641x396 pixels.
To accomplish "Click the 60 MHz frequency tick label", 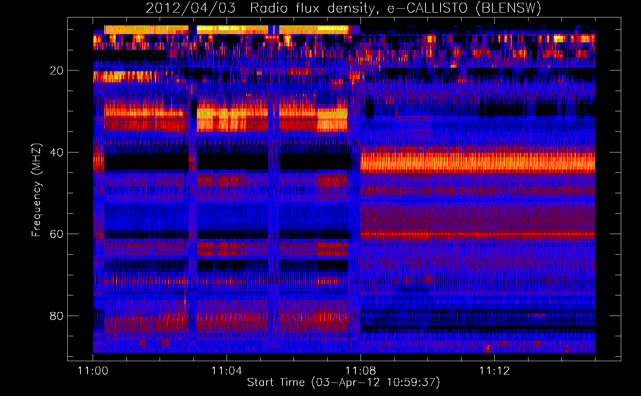I will pos(57,234).
